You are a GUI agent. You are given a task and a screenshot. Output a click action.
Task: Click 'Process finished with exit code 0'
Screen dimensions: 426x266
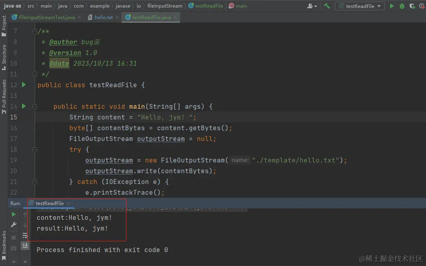point(102,250)
